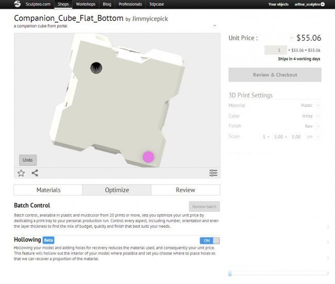Open viewer settings sliders icon

[213, 173]
